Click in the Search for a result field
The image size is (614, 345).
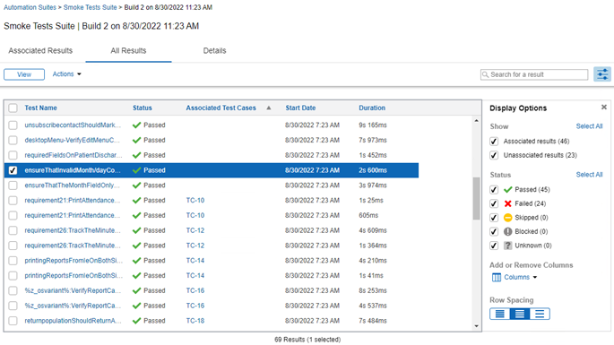point(534,74)
